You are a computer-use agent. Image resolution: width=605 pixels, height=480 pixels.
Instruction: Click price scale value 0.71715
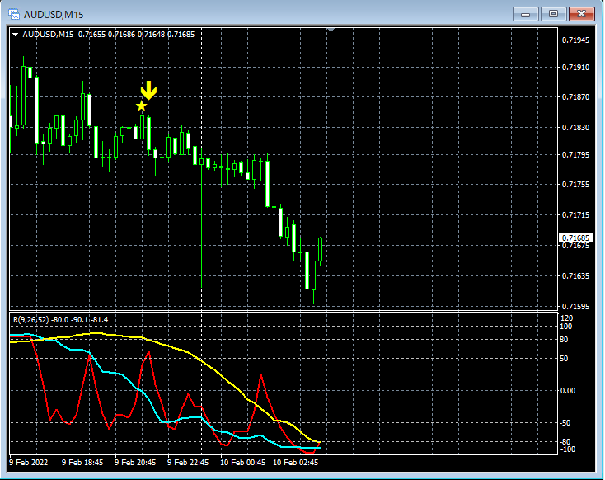tap(575, 215)
